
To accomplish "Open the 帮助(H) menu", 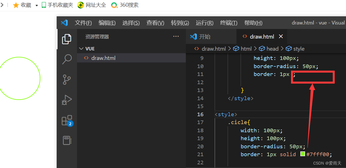I will point(253,23).
